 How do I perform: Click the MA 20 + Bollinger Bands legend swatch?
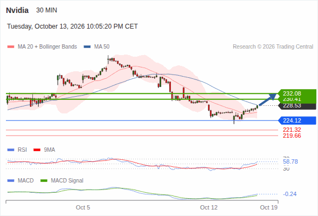pyautogui.click(x=11, y=47)
